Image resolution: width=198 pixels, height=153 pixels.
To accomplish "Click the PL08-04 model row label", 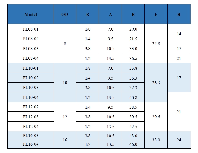I will pyautogui.click(x=30, y=58).
